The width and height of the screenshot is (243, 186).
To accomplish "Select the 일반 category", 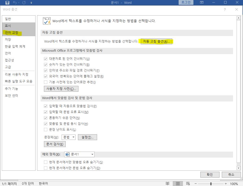I will point(19,19).
